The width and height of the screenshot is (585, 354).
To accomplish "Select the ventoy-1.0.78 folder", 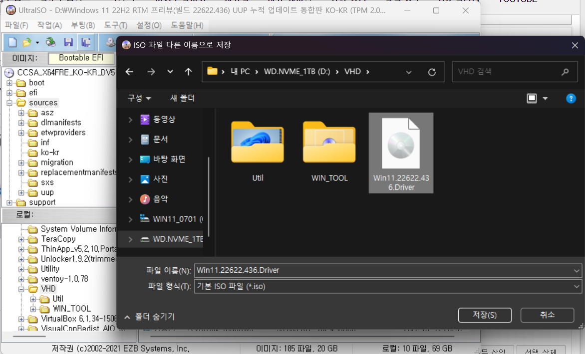I will [64, 279].
